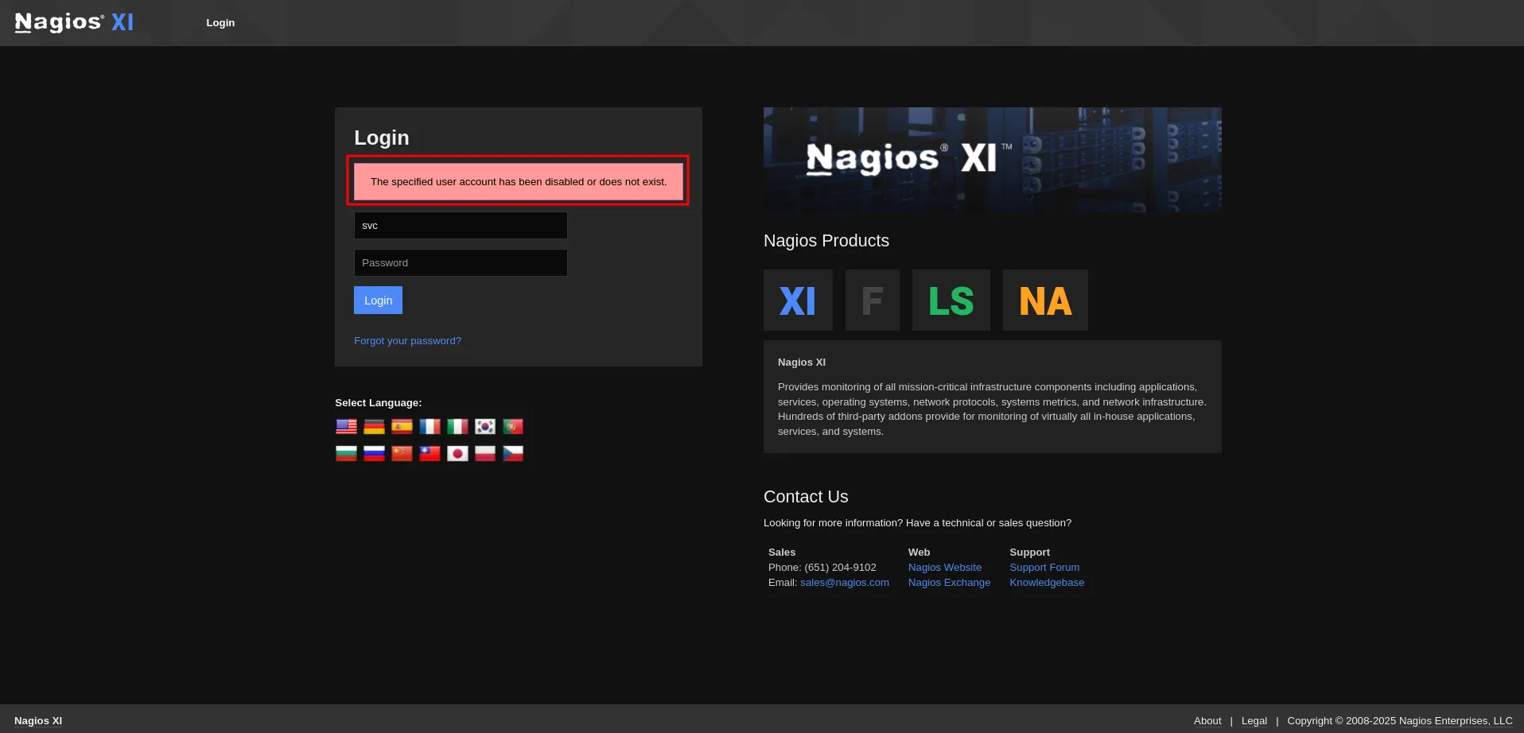Switch language using the German flag

point(374,427)
